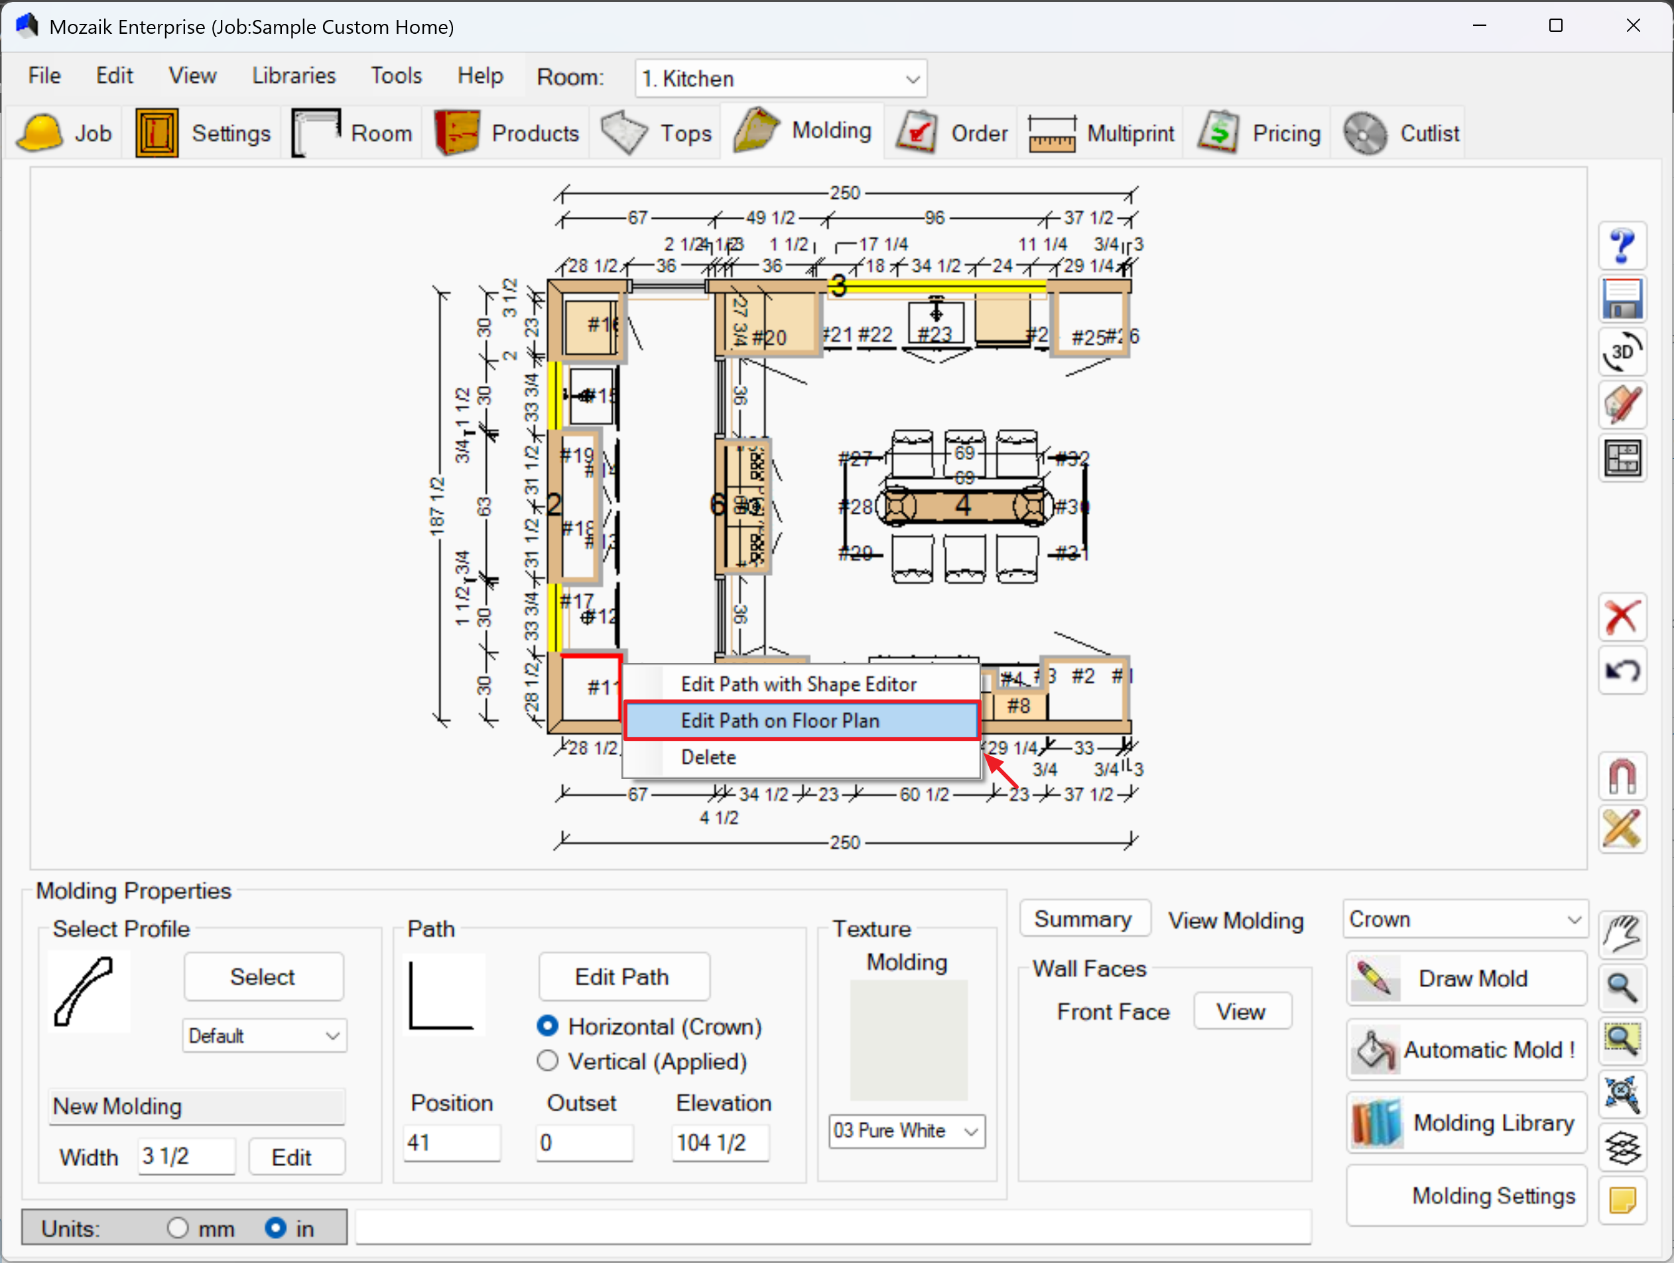This screenshot has height=1263, width=1674.
Task: Click the blue question mark help icon
Action: 1621,247
